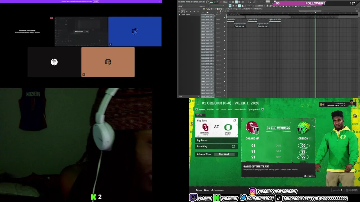The width and height of the screenshot is (360, 202).
Task: Dismiss the Streamer Mode banner with X
Action: [160, 1]
